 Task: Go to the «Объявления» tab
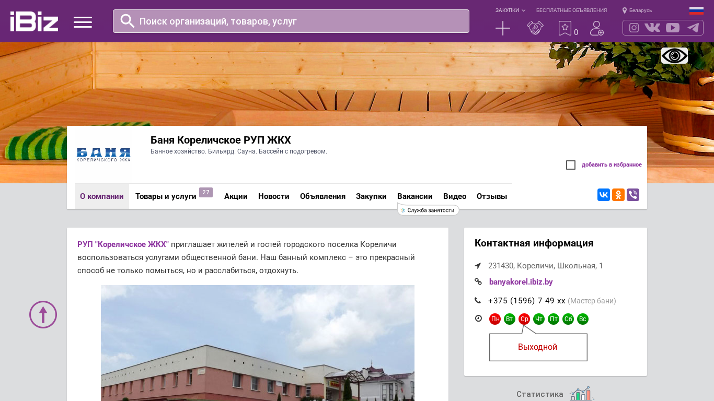pos(323,196)
